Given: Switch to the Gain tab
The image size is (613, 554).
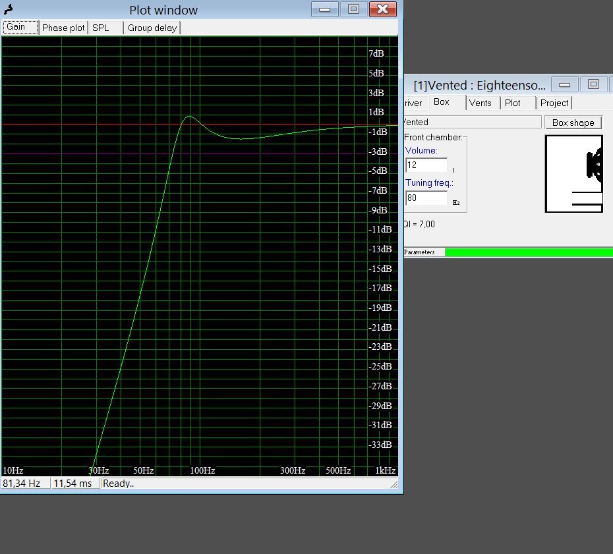Looking at the screenshot, I should [x=20, y=28].
